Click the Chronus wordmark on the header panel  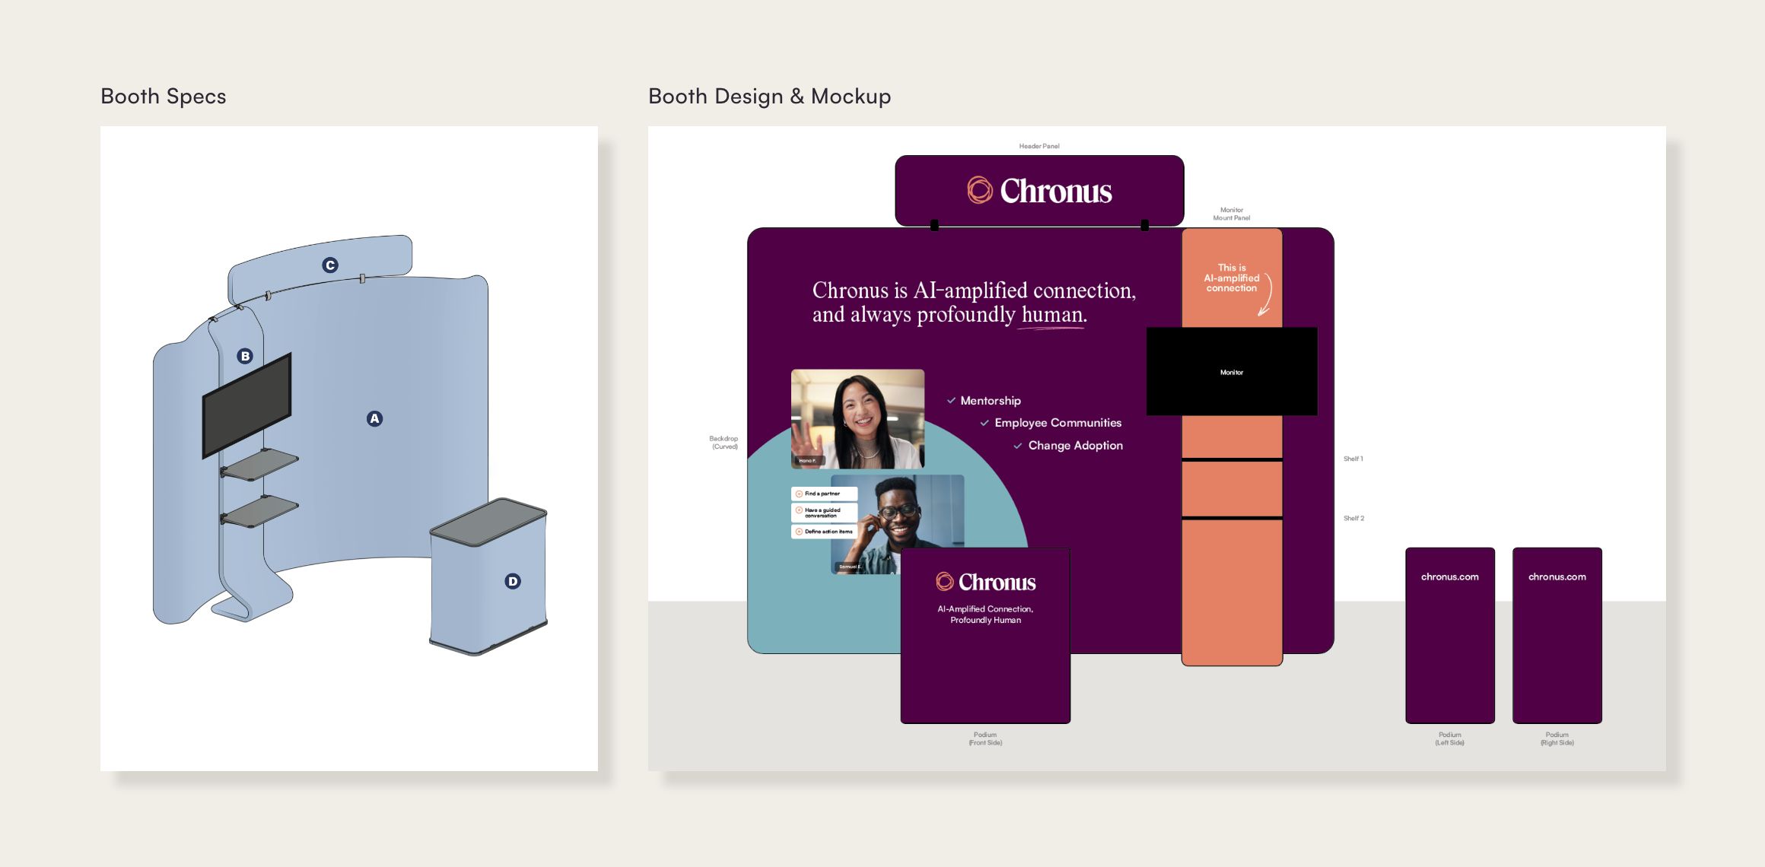point(1056,191)
